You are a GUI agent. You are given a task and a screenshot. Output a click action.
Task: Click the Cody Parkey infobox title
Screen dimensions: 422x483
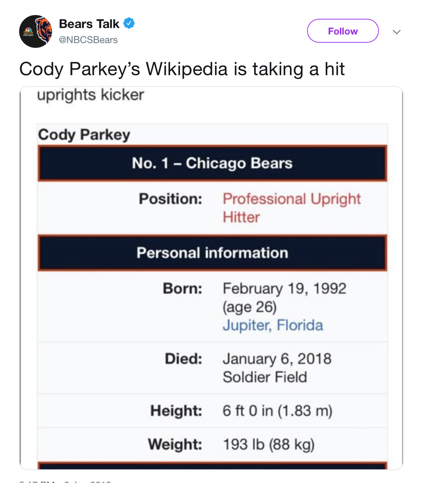point(84,135)
